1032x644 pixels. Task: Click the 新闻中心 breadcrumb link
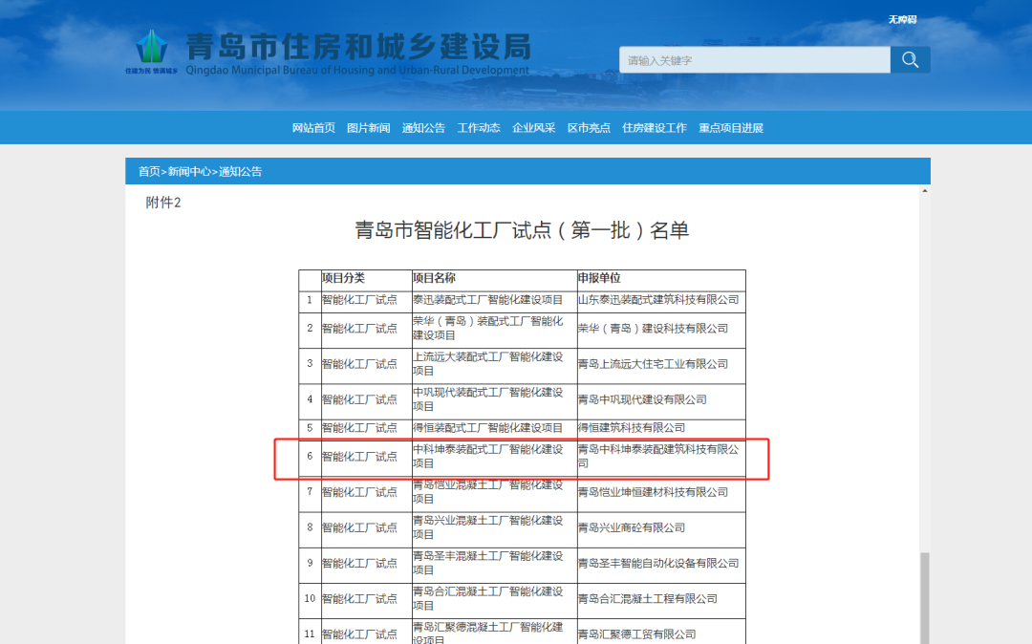189,172
